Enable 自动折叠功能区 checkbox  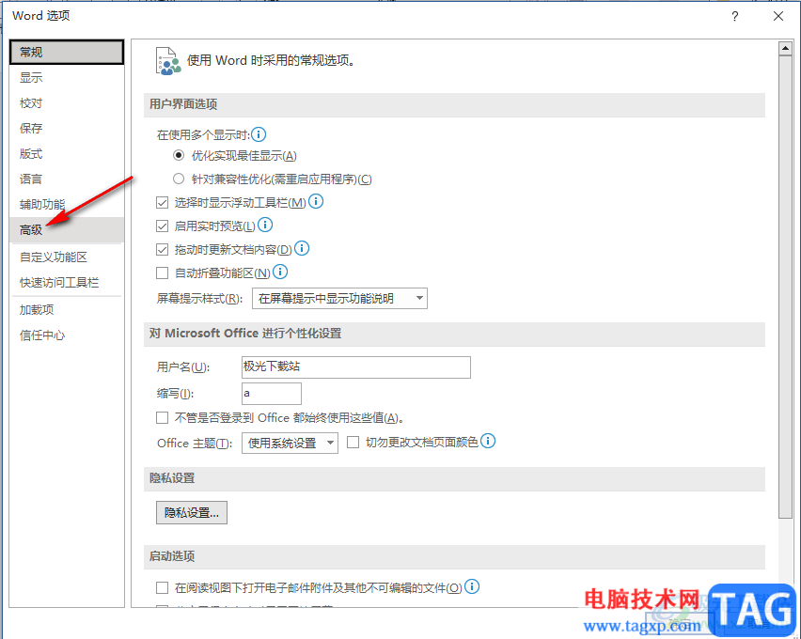(162, 273)
